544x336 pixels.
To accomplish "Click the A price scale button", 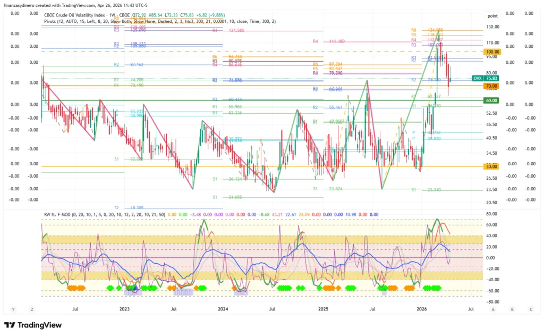I will (x=493, y=309).
